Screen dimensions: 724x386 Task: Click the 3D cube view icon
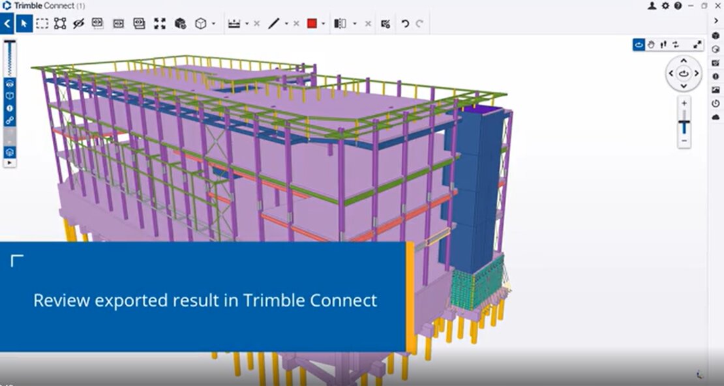[x=201, y=23]
